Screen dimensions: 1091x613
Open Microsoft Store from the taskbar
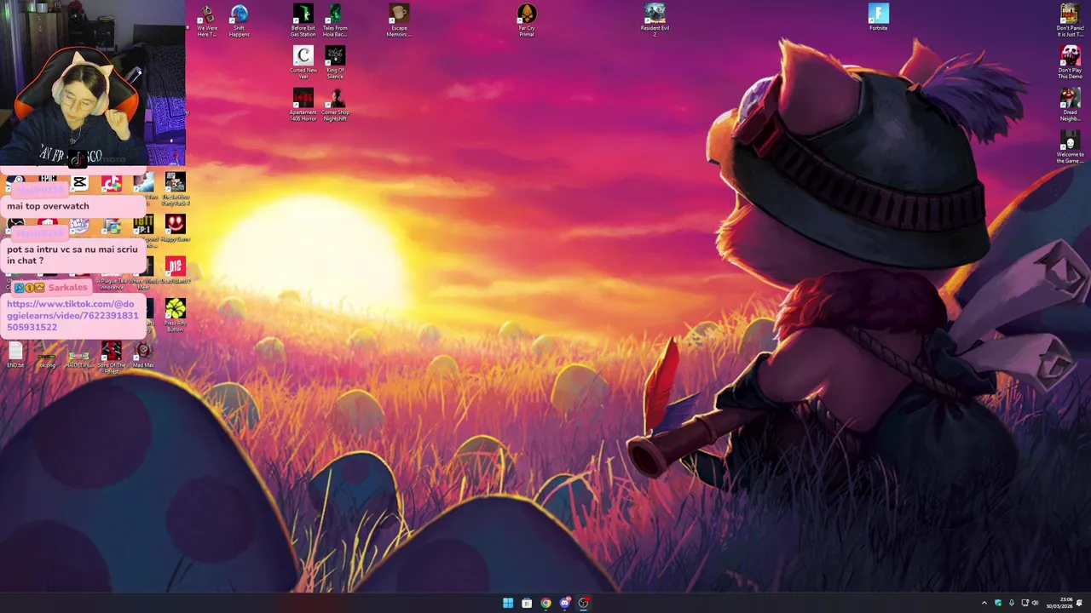coord(527,603)
